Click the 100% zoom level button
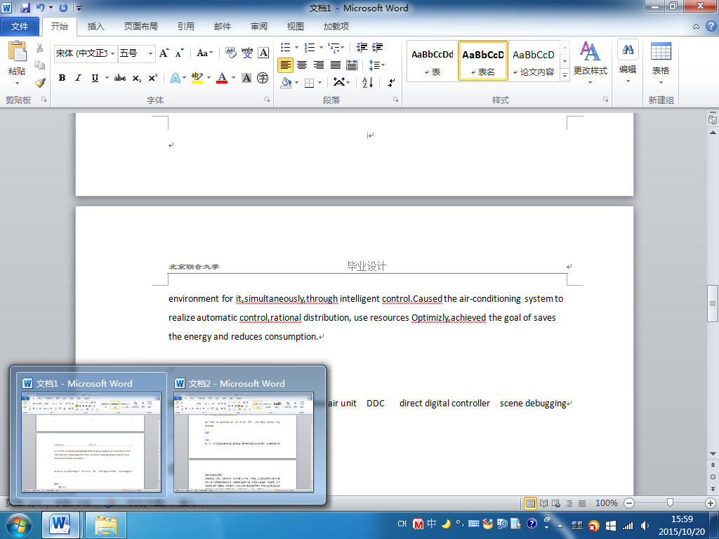The width and height of the screenshot is (719, 539). coord(606,503)
